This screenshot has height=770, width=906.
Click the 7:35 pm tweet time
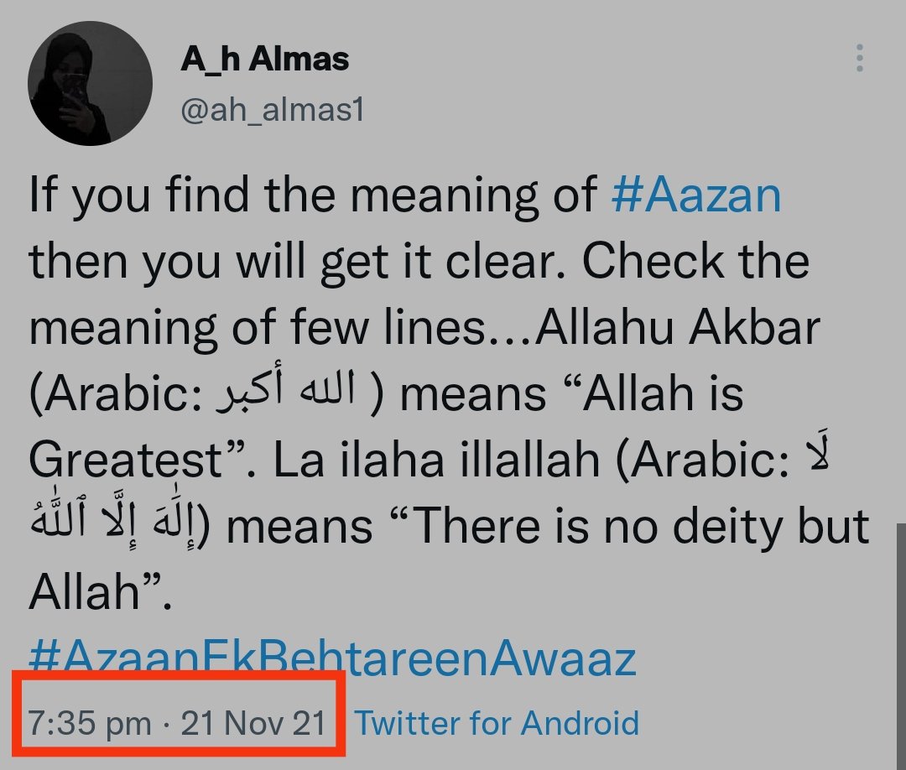point(91,722)
